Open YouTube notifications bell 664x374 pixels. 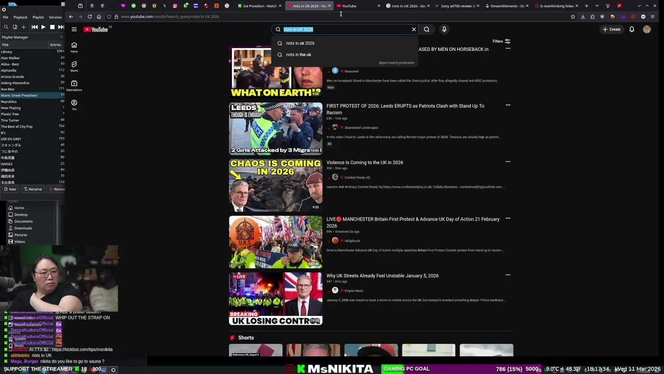tap(632, 30)
